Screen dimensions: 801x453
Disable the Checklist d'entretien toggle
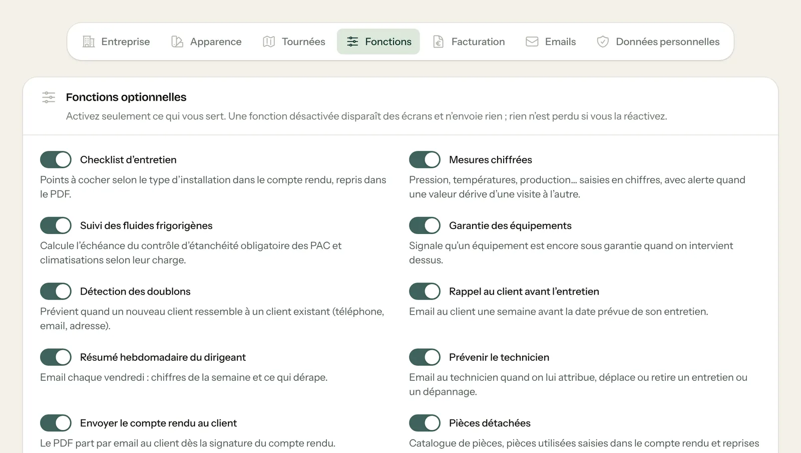point(56,160)
